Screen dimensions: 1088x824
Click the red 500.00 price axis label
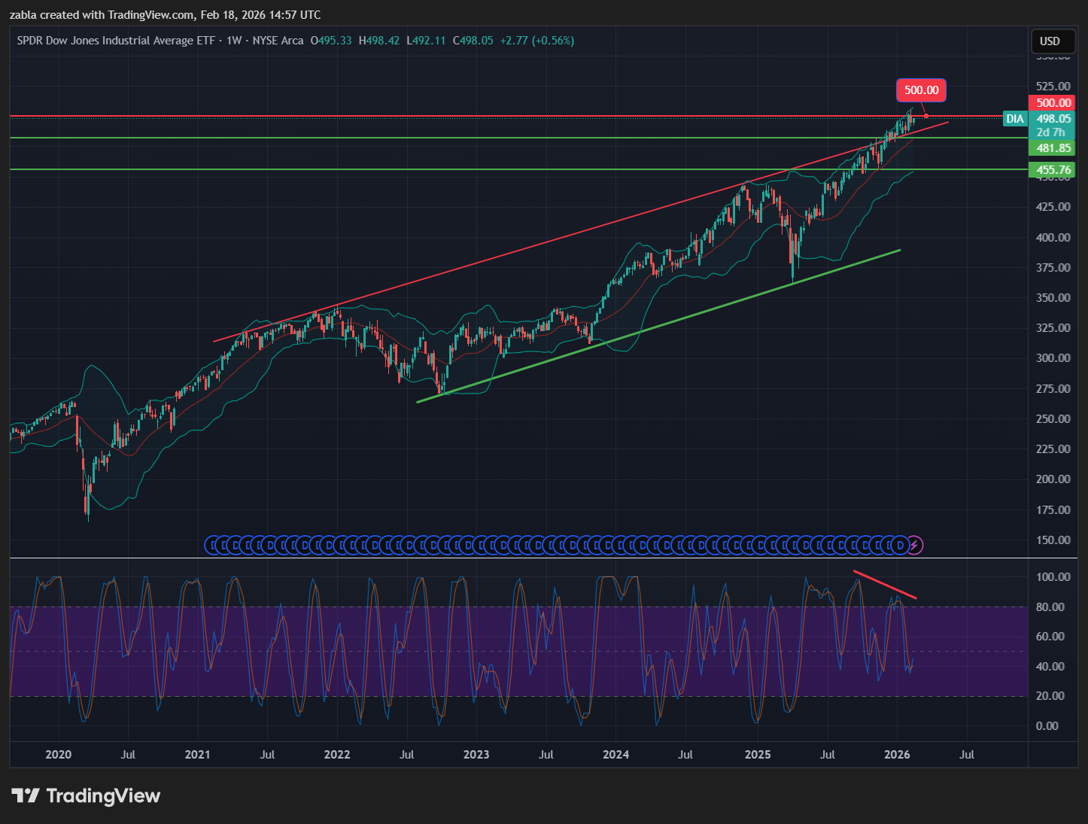(x=1053, y=103)
